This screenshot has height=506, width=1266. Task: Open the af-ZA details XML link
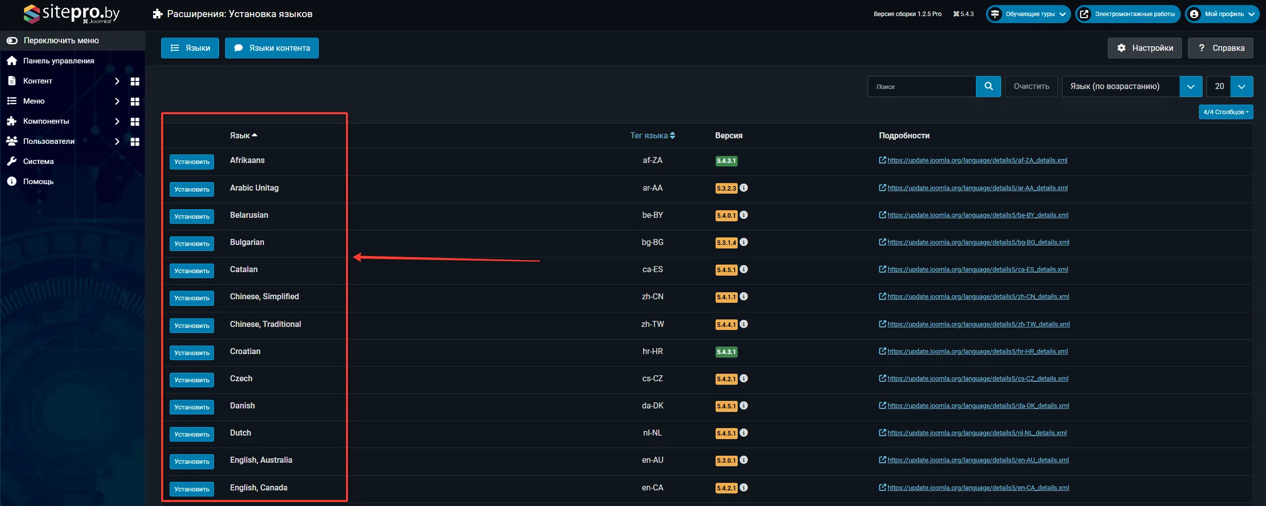coord(977,160)
